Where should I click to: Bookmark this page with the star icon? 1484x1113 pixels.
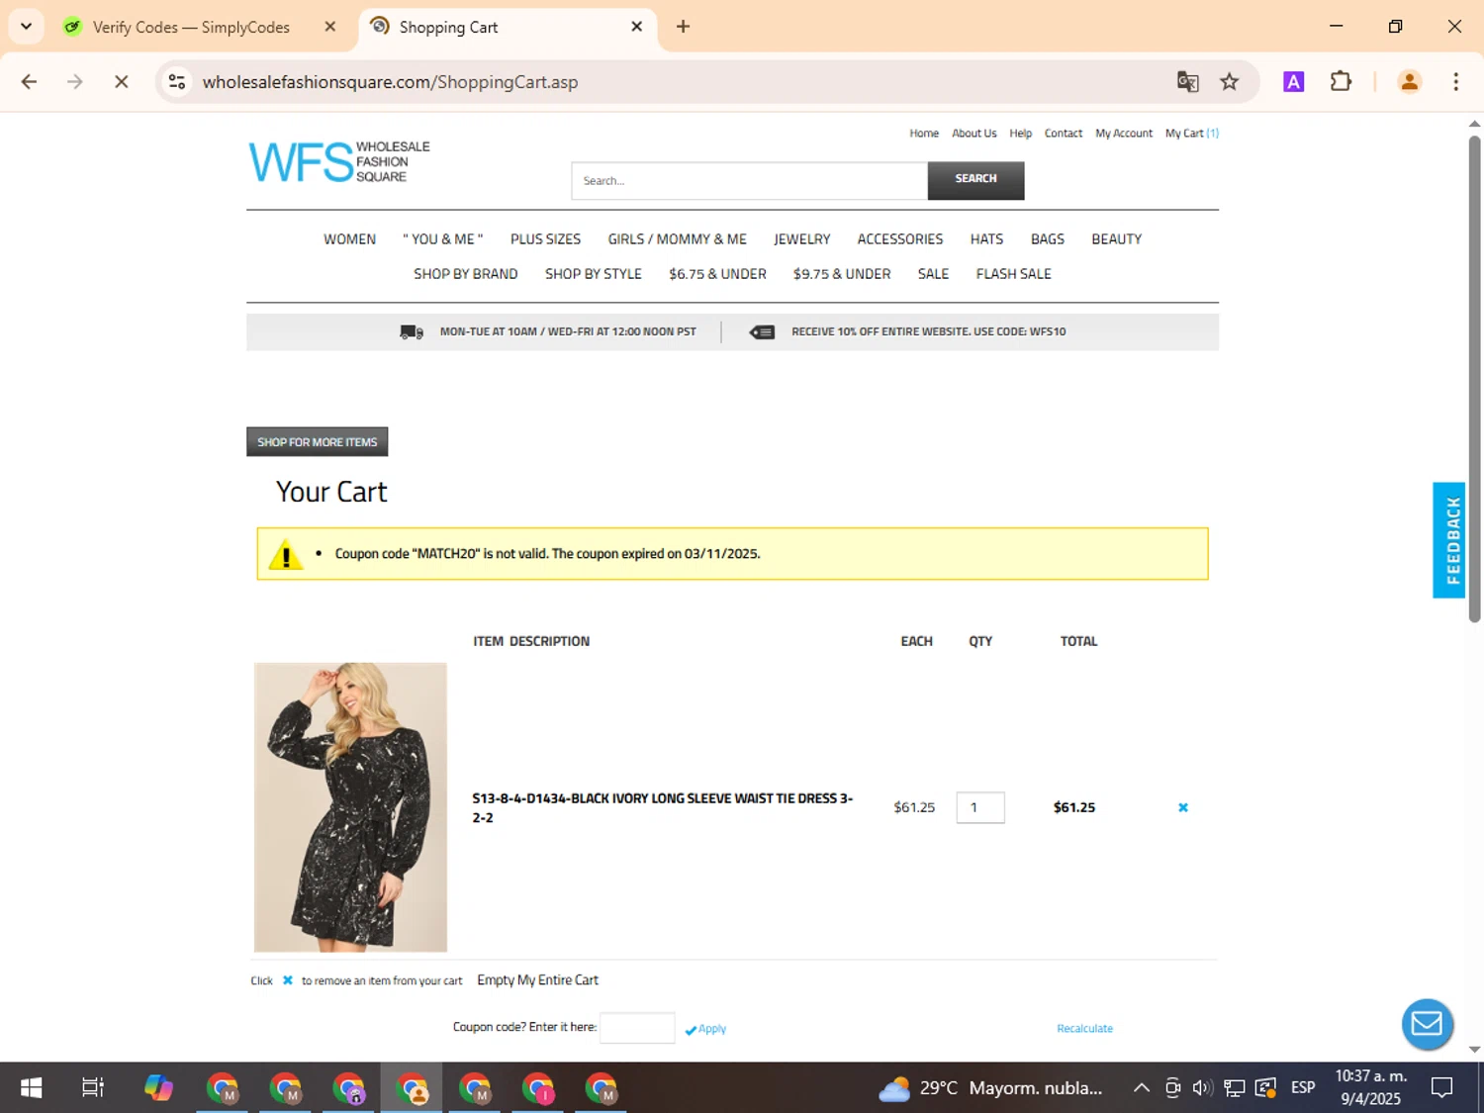click(1229, 82)
